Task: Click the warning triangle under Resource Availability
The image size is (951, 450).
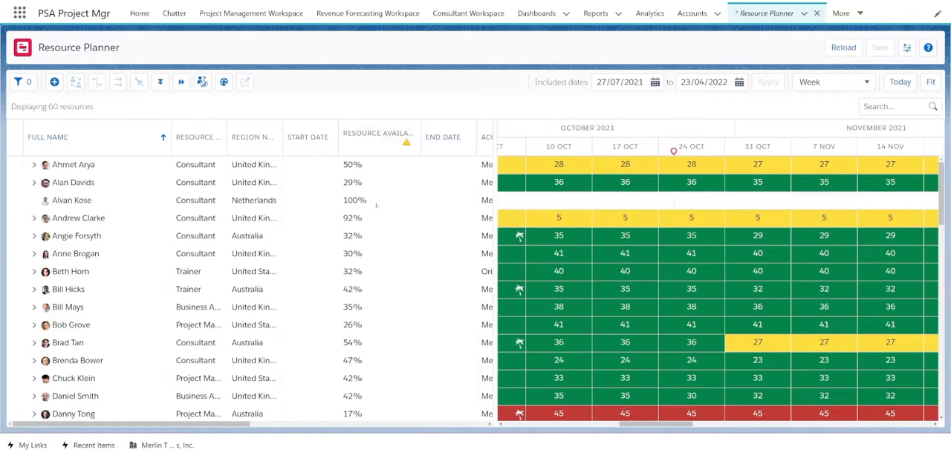Action: pyautogui.click(x=406, y=142)
